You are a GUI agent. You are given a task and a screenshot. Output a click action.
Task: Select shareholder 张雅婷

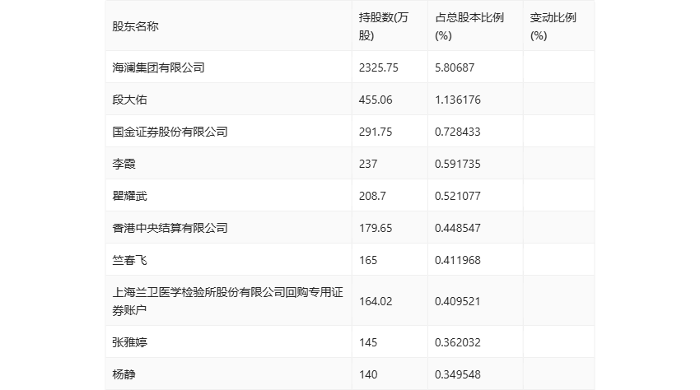point(129,342)
